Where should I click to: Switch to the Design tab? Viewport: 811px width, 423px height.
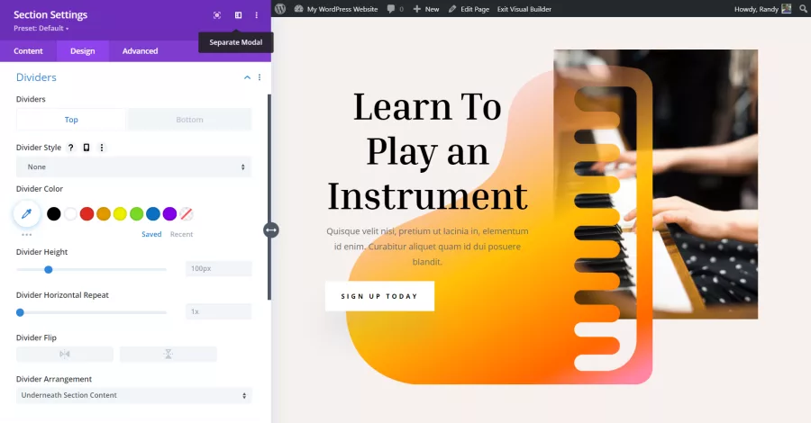83,51
